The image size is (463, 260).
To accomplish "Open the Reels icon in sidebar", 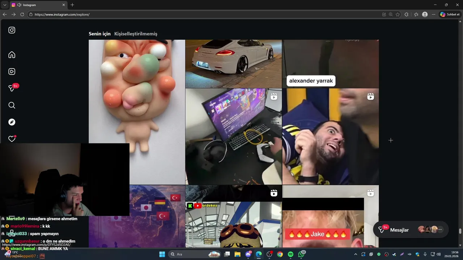I will (12, 71).
